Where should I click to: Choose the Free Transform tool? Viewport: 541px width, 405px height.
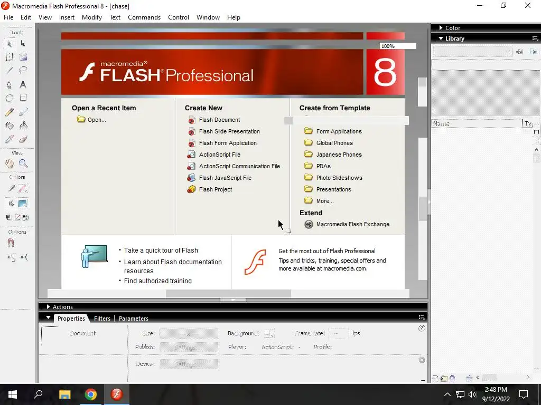[10, 57]
